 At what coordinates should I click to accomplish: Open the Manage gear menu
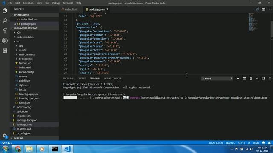(5, 136)
